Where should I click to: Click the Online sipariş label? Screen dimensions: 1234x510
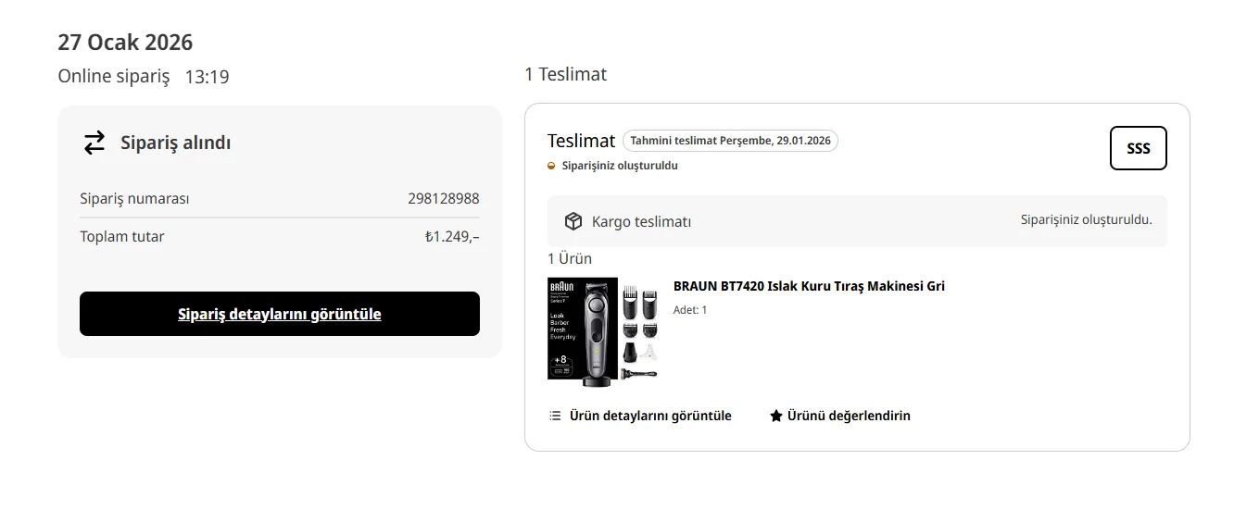point(114,77)
